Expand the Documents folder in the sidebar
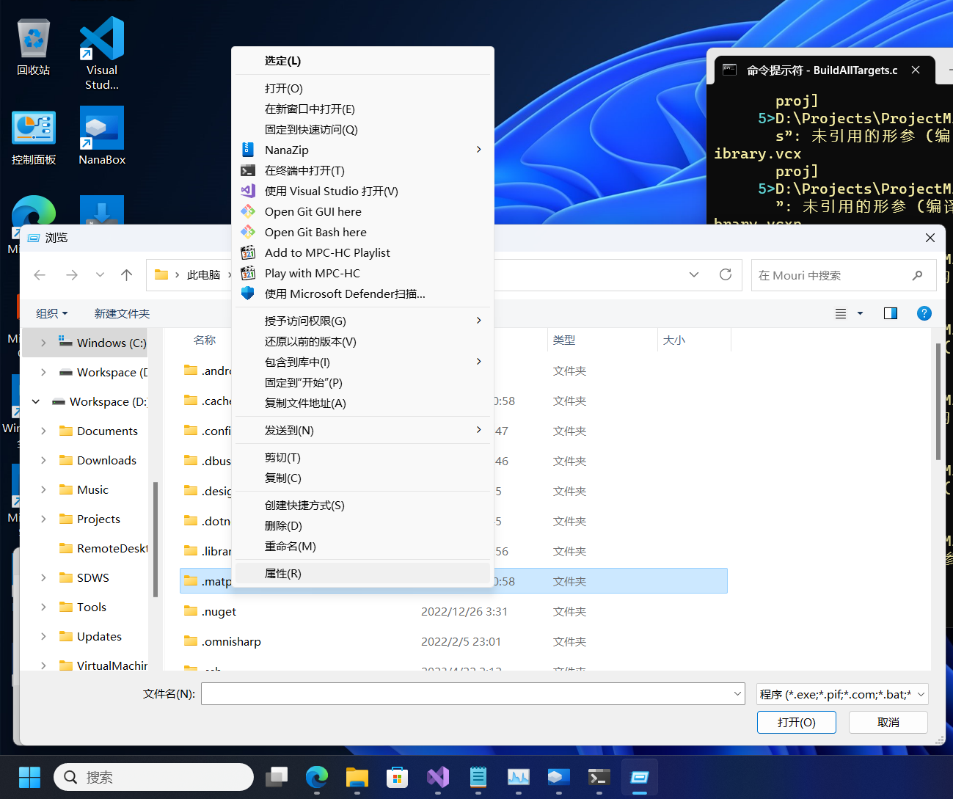This screenshot has height=799, width=953. [43, 431]
